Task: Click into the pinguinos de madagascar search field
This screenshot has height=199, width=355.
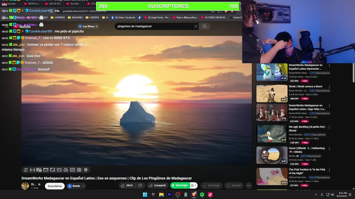Action: (x=154, y=26)
